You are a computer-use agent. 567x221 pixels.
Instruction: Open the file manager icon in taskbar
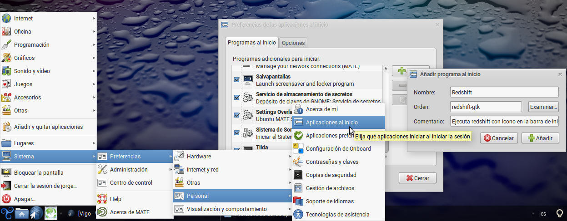pyautogui.click(x=21, y=213)
